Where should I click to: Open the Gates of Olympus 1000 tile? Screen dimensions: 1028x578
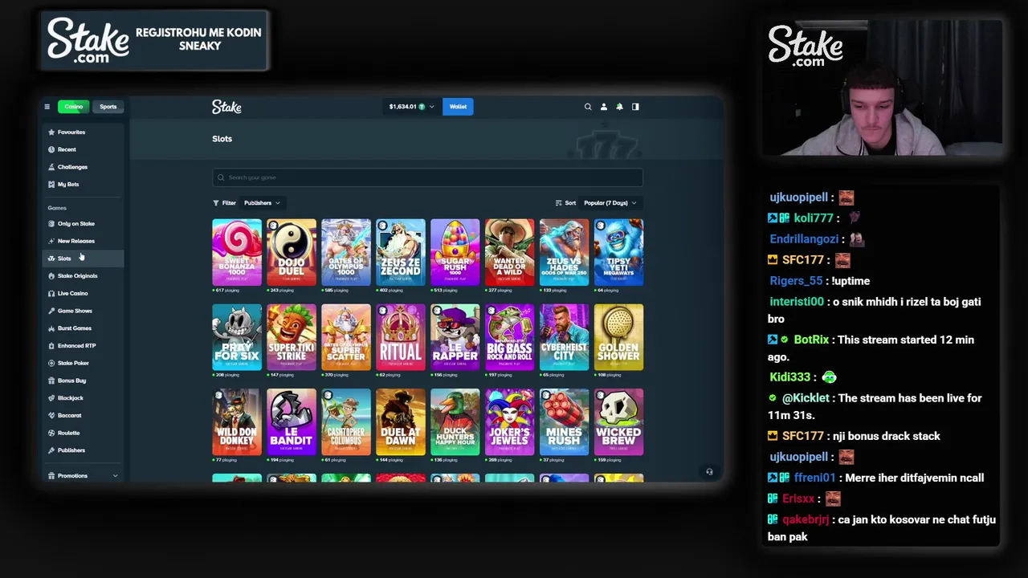click(346, 252)
